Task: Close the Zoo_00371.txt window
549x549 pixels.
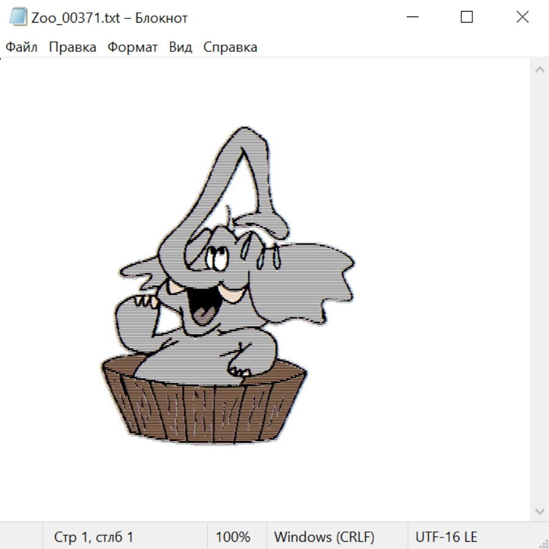Action: click(x=522, y=17)
